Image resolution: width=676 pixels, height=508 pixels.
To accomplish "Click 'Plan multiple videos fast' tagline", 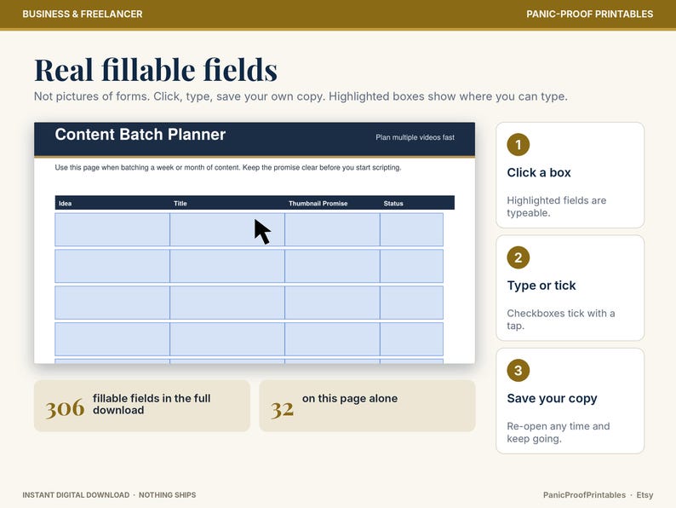I will click(x=415, y=137).
